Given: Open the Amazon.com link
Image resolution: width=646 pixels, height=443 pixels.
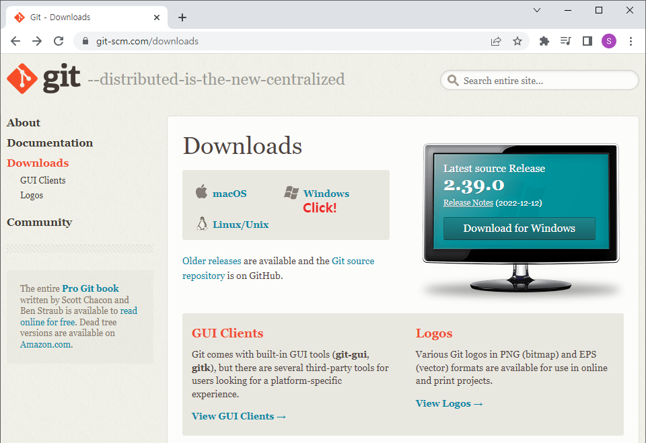Looking at the screenshot, I should point(46,345).
